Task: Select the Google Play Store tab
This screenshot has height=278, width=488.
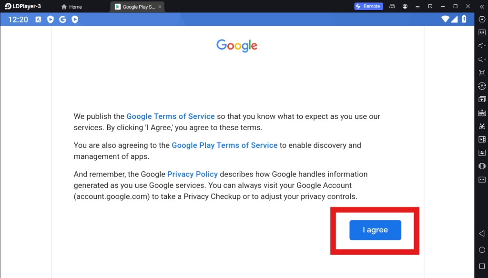Action: click(x=136, y=7)
